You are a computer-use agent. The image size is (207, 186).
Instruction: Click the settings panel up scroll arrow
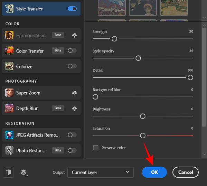pyautogui.click(x=205, y=25)
